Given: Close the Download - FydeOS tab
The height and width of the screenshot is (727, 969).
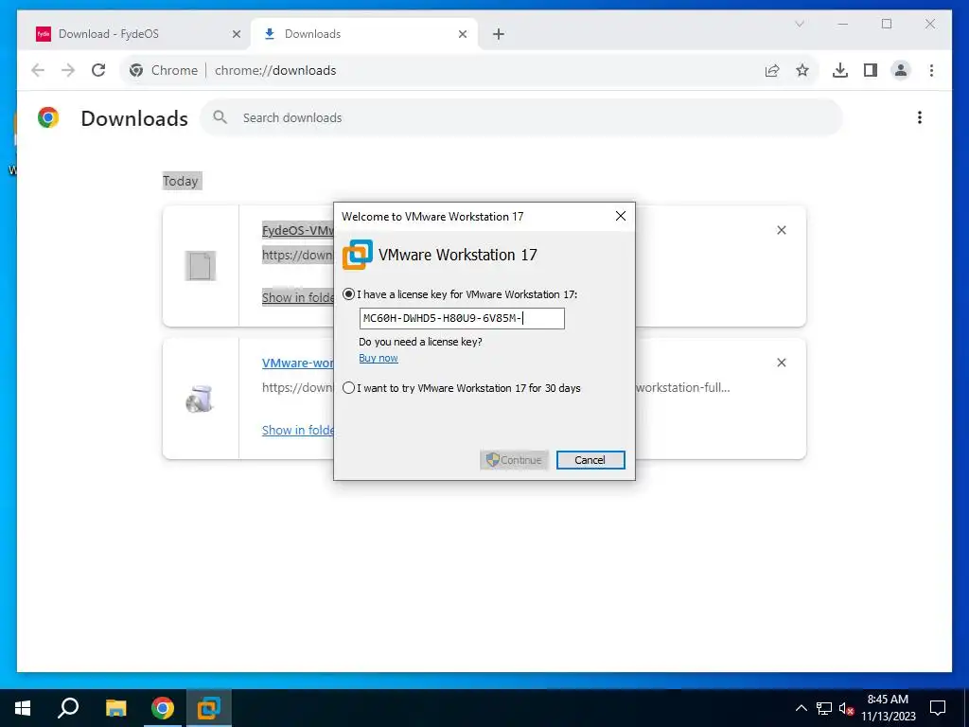Looking at the screenshot, I should [236, 34].
